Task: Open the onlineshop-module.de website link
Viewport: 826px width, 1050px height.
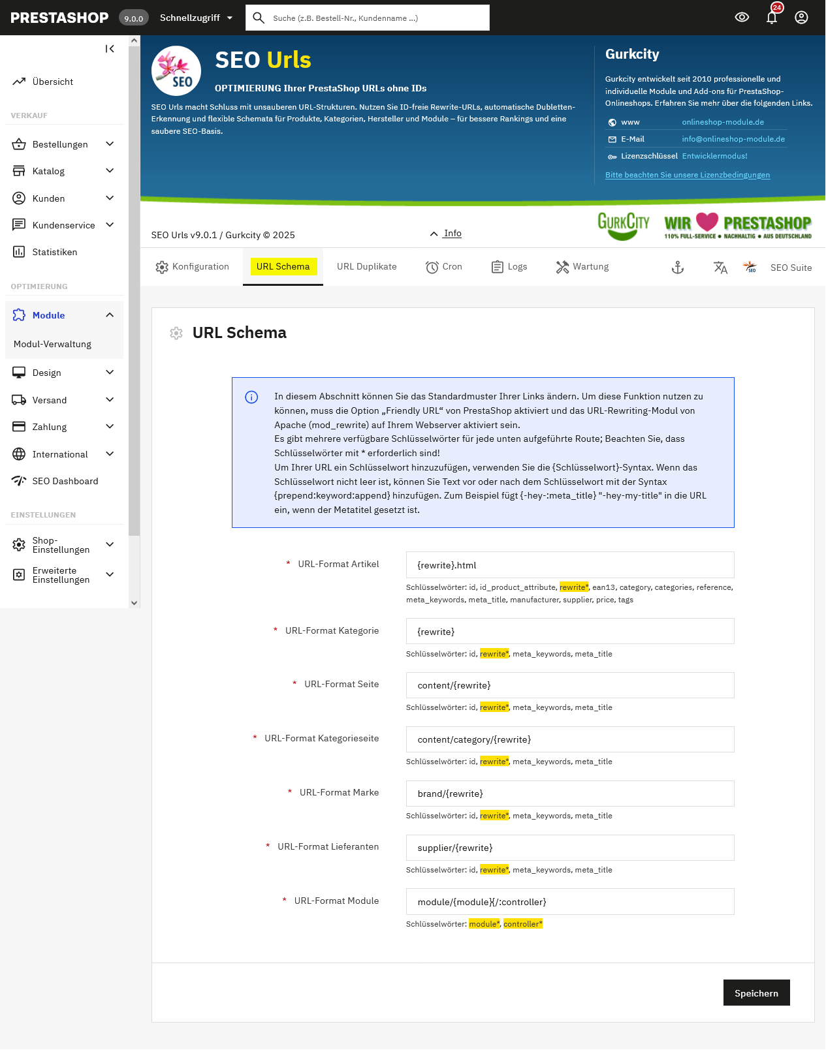Action: coord(722,122)
